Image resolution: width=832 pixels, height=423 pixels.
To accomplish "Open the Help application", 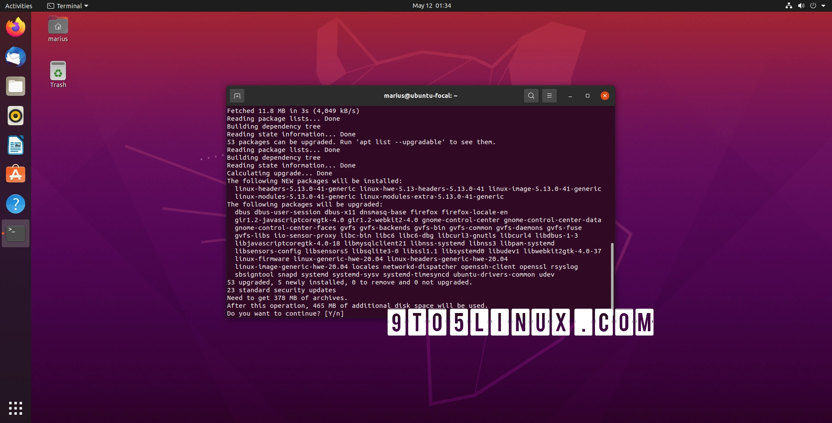I will click(x=16, y=203).
